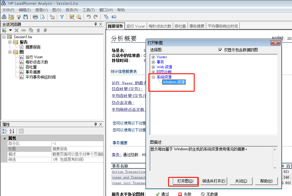Expand the Vusers node in dialog tree
This screenshot has height=196, width=292.
tap(153, 57)
